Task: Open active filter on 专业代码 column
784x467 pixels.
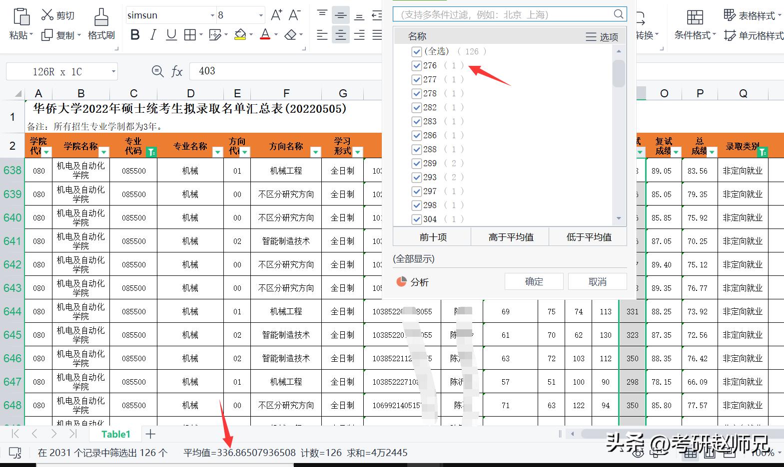Action: [x=151, y=152]
